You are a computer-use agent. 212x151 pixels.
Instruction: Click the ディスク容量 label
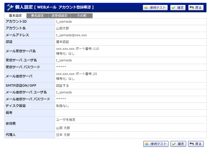pyautogui.click(x=16, y=106)
